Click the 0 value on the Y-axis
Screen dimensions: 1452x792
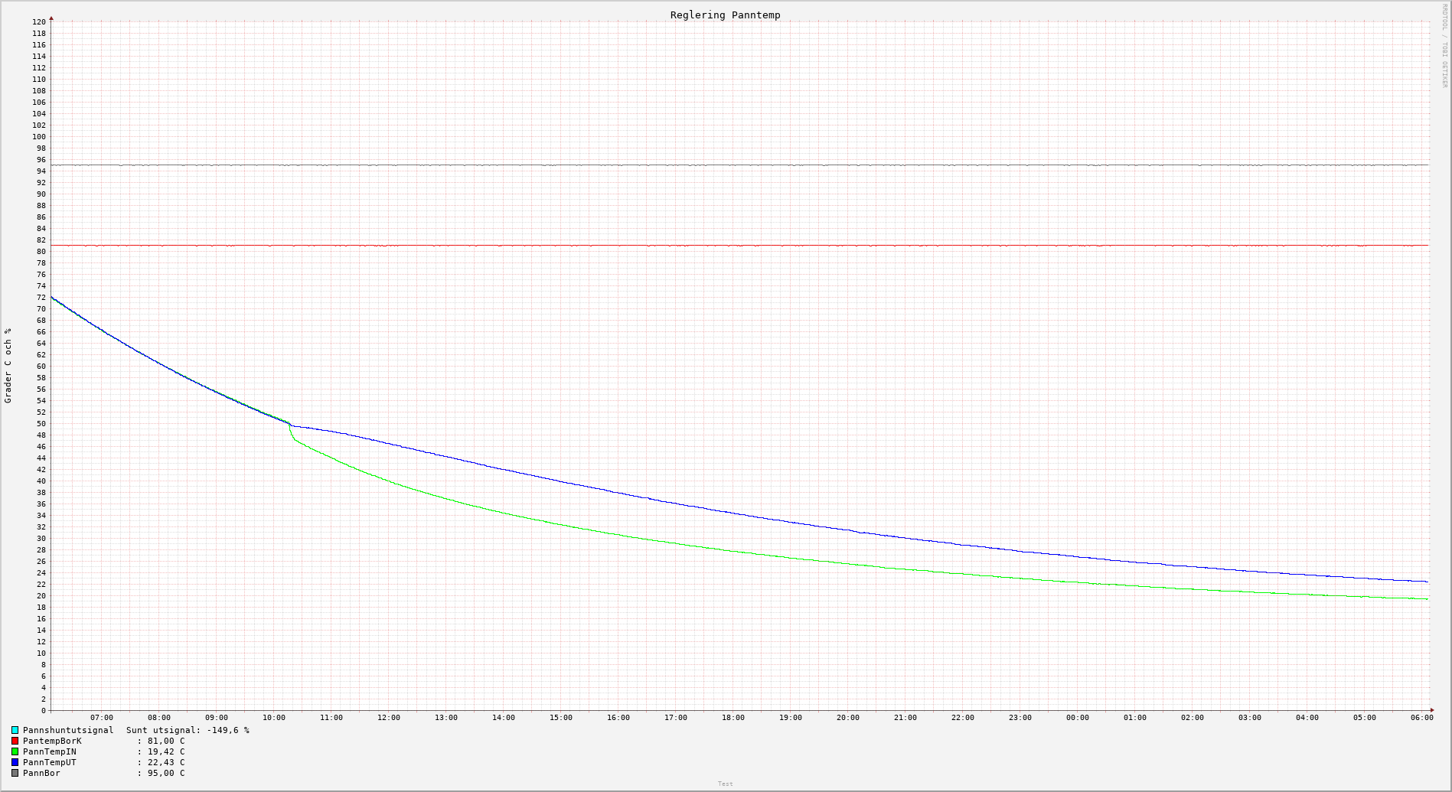44,711
